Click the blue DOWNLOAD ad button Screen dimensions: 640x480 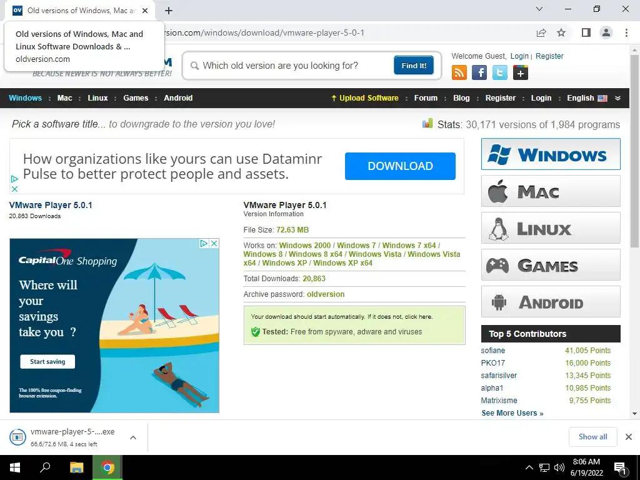[400, 166]
